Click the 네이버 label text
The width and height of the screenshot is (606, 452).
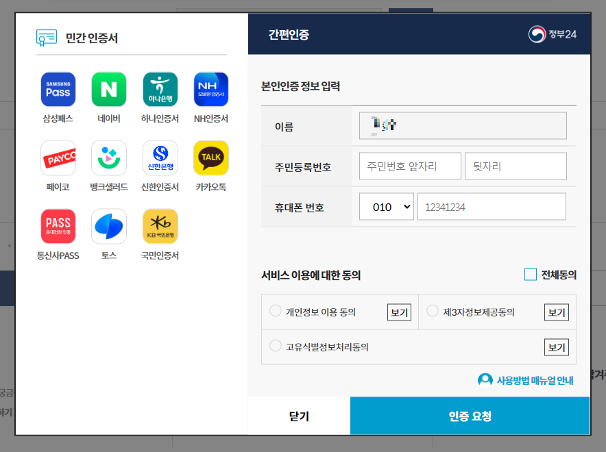[109, 118]
